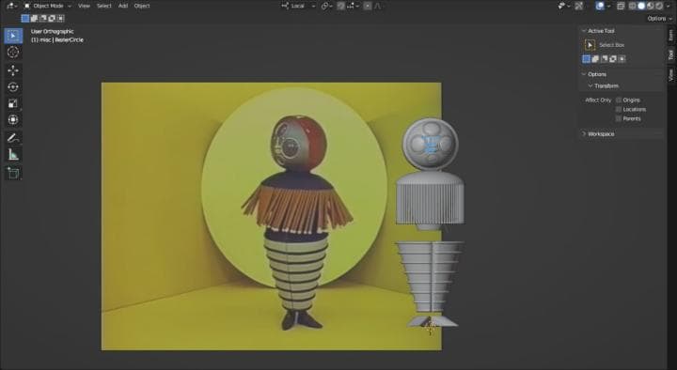677x370 pixels.
Task: Switch to the Item sidebar tab
Action: pyautogui.click(x=670, y=36)
